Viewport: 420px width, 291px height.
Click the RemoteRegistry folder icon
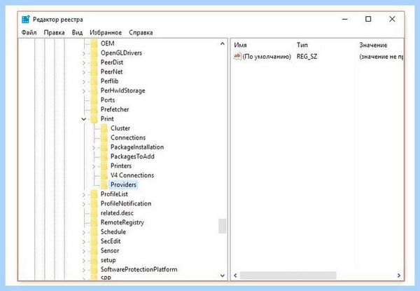pyautogui.click(x=94, y=222)
